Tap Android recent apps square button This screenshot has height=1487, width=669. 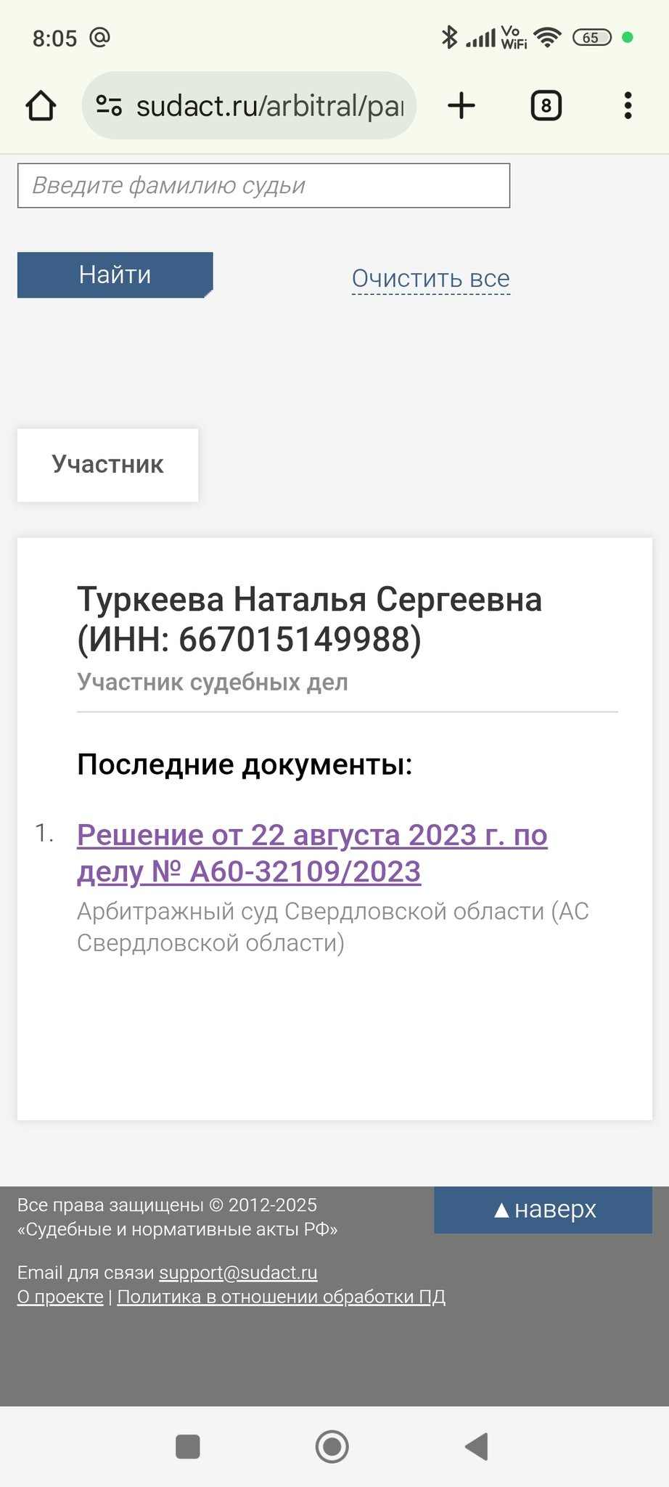[188, 1446]
